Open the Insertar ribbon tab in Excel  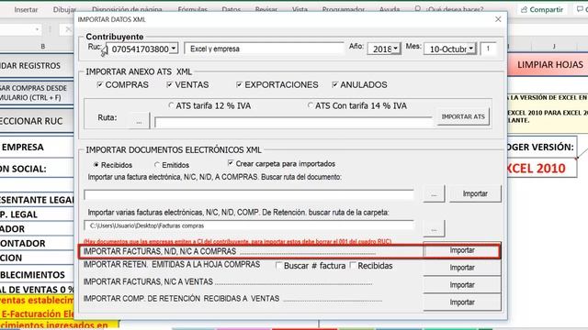pos(26,9)
